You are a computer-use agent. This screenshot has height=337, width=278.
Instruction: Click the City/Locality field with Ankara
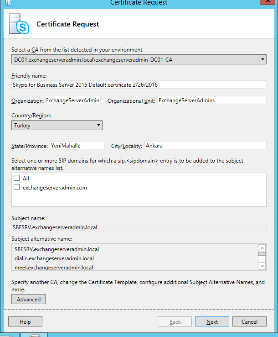pyautogui.click(x=206, y=146)
